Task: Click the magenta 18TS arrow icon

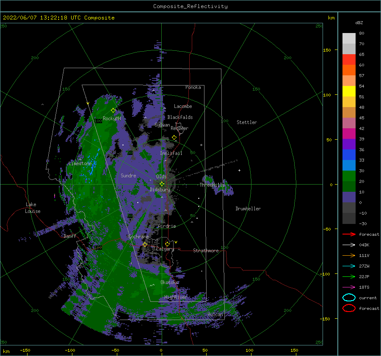Action: point(349,287)
